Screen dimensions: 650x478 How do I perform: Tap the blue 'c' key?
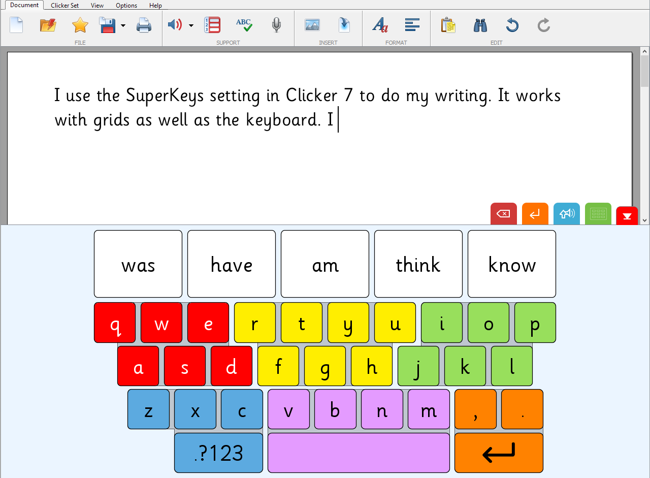[242, 409]
